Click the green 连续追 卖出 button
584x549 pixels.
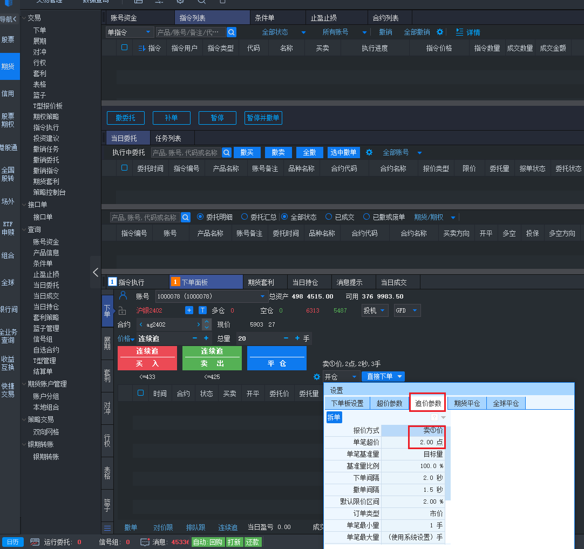212,358
